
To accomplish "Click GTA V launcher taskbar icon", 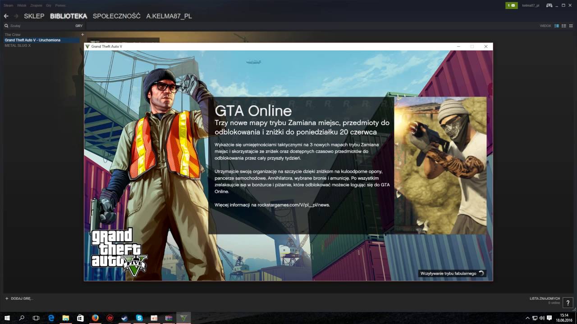I will pos(183,318).
